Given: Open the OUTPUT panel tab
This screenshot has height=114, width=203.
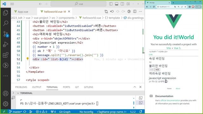Looking at the screenshot, I should (x=37, y=87).
